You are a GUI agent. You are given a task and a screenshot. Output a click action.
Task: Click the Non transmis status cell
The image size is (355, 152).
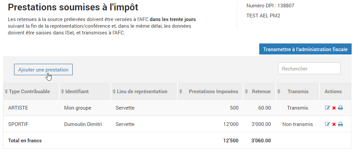coord(297,124)
